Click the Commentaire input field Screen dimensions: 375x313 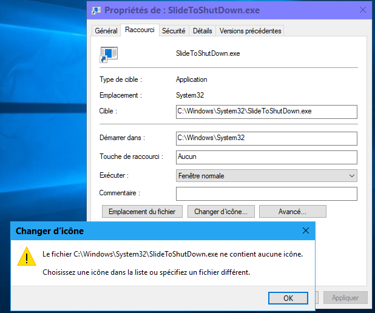266,194
